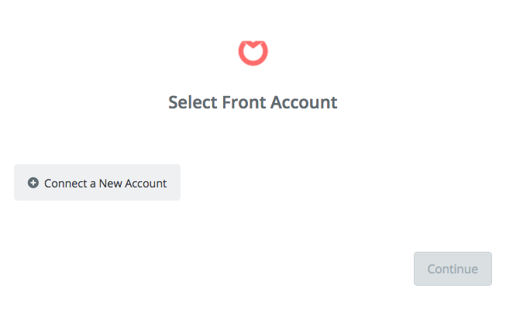Click plus icon beside Connect a New Account
The width and height of the screenshot is (506, 316).
(x=33, y=183)
